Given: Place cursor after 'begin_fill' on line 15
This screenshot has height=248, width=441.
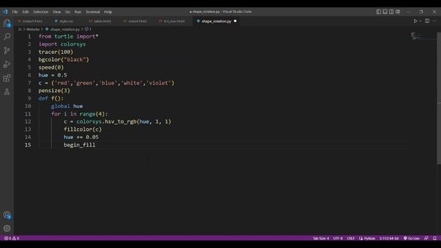Looking at the screenshot, I should 96,145.
